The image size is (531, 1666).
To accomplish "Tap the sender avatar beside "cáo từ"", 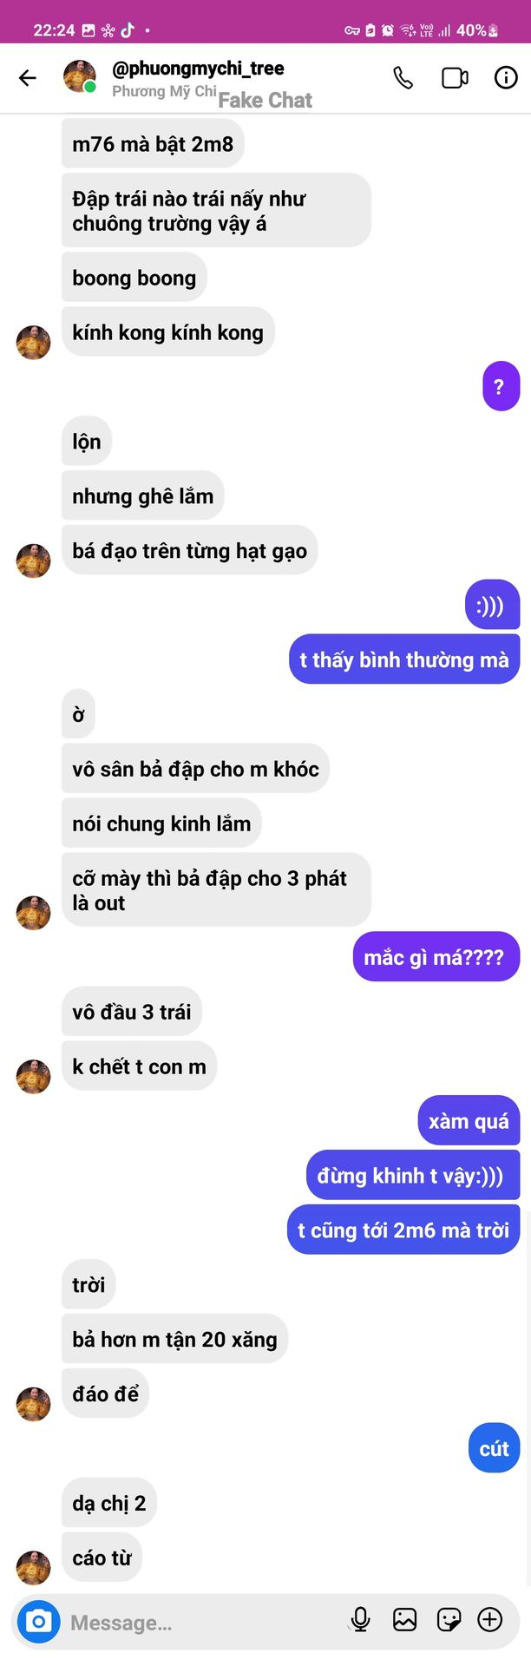I will pyautogui.click(x=34, y=1567).
